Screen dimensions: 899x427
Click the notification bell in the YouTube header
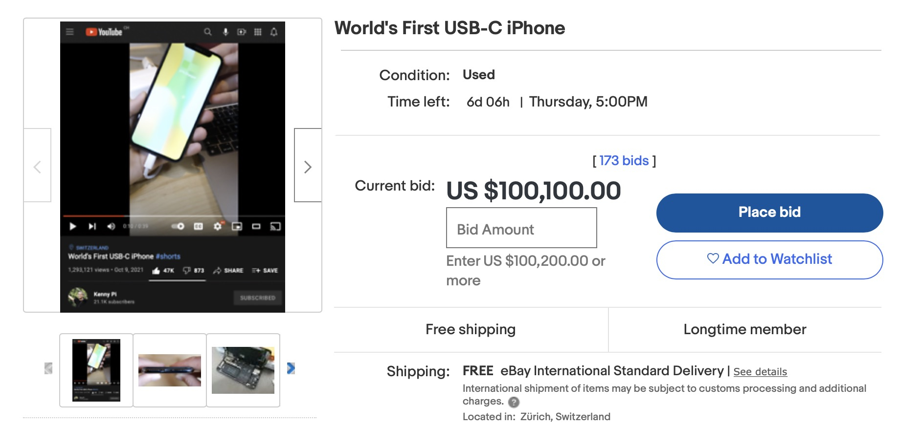pyautogui.click(x=274, y=32)
